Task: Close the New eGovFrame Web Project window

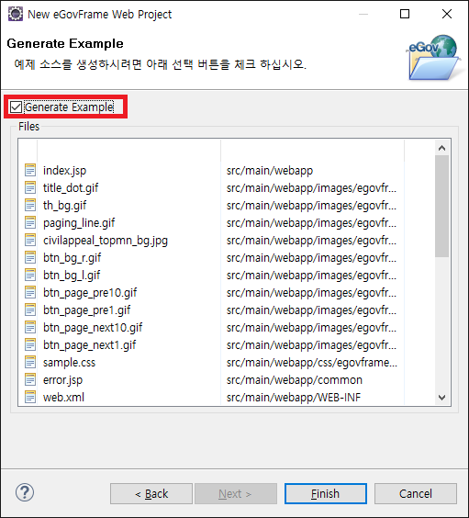Action: point(447,14)
